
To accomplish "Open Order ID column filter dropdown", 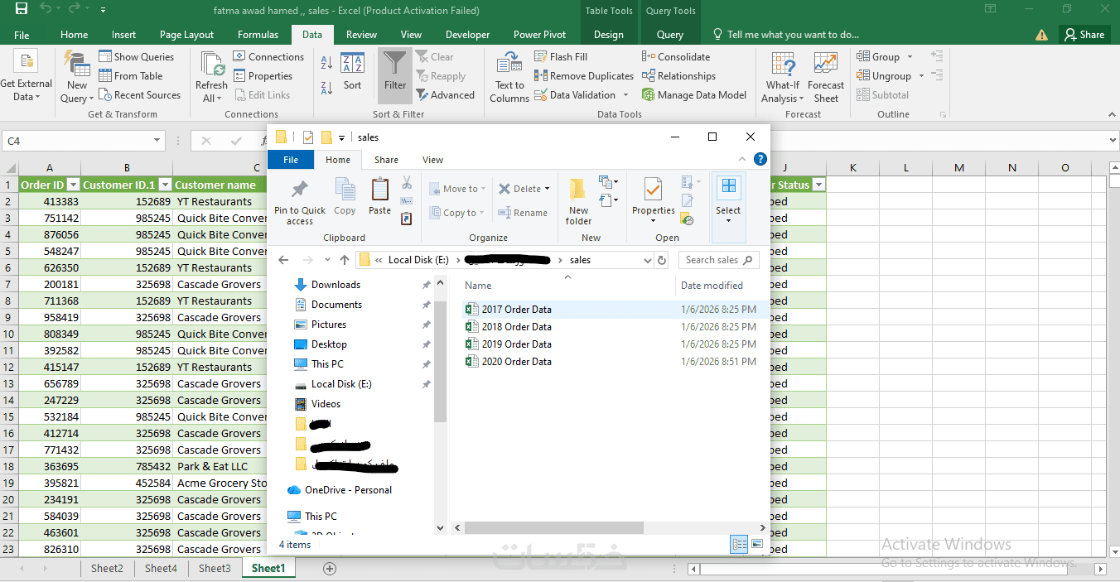I will pos(73,185).
